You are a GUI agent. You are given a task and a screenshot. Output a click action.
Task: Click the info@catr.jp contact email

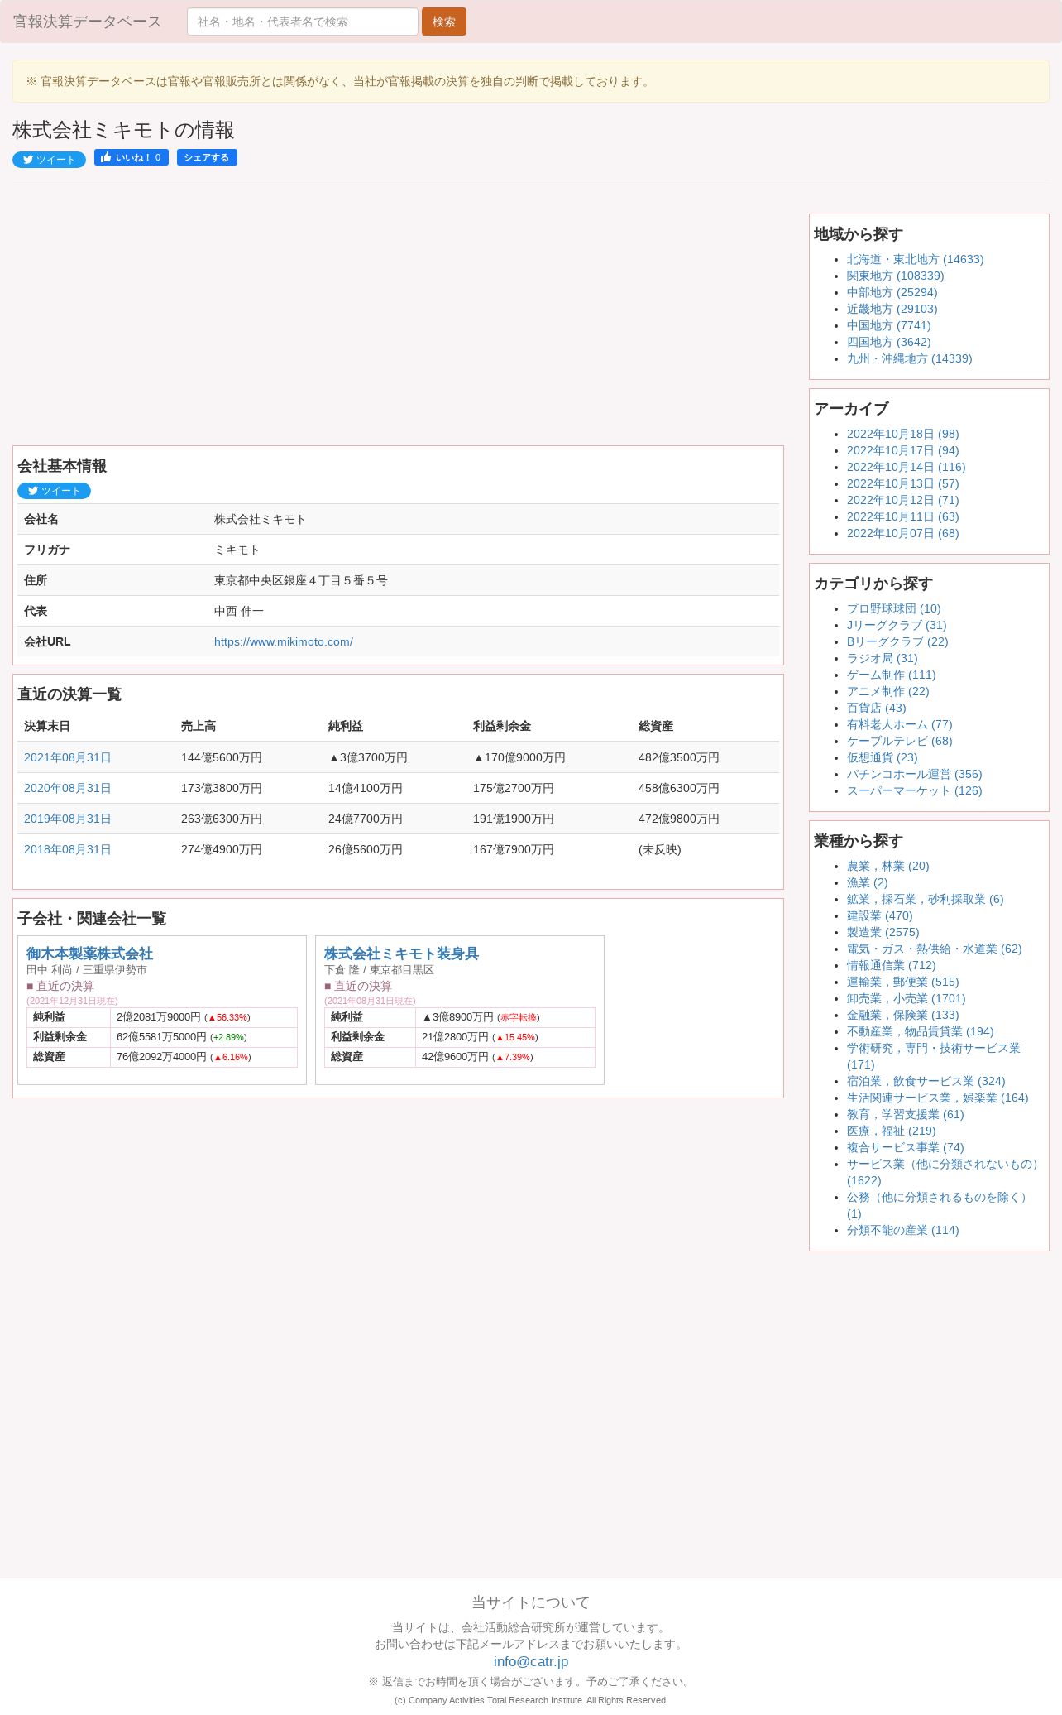531,1661
